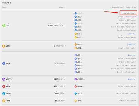Click the Balance column header
The height and width of the screenshot is (106, 139).
(62, 7)
